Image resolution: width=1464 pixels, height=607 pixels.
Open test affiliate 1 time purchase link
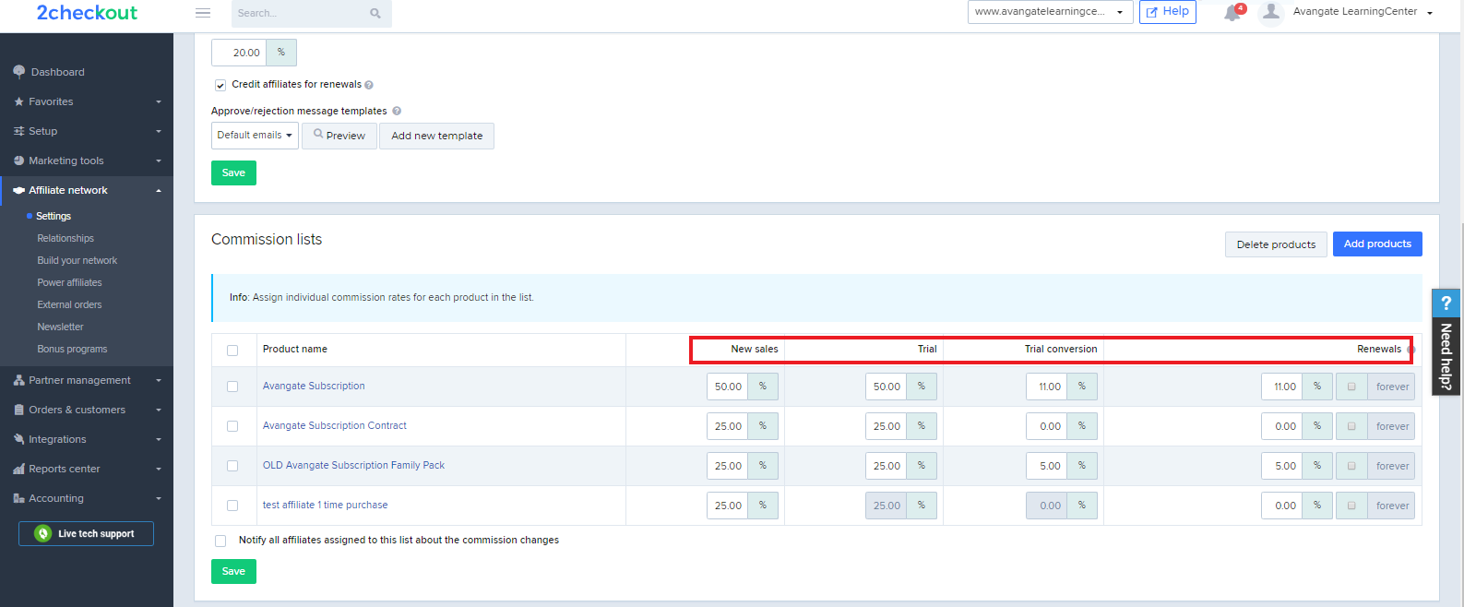point(325,505)
